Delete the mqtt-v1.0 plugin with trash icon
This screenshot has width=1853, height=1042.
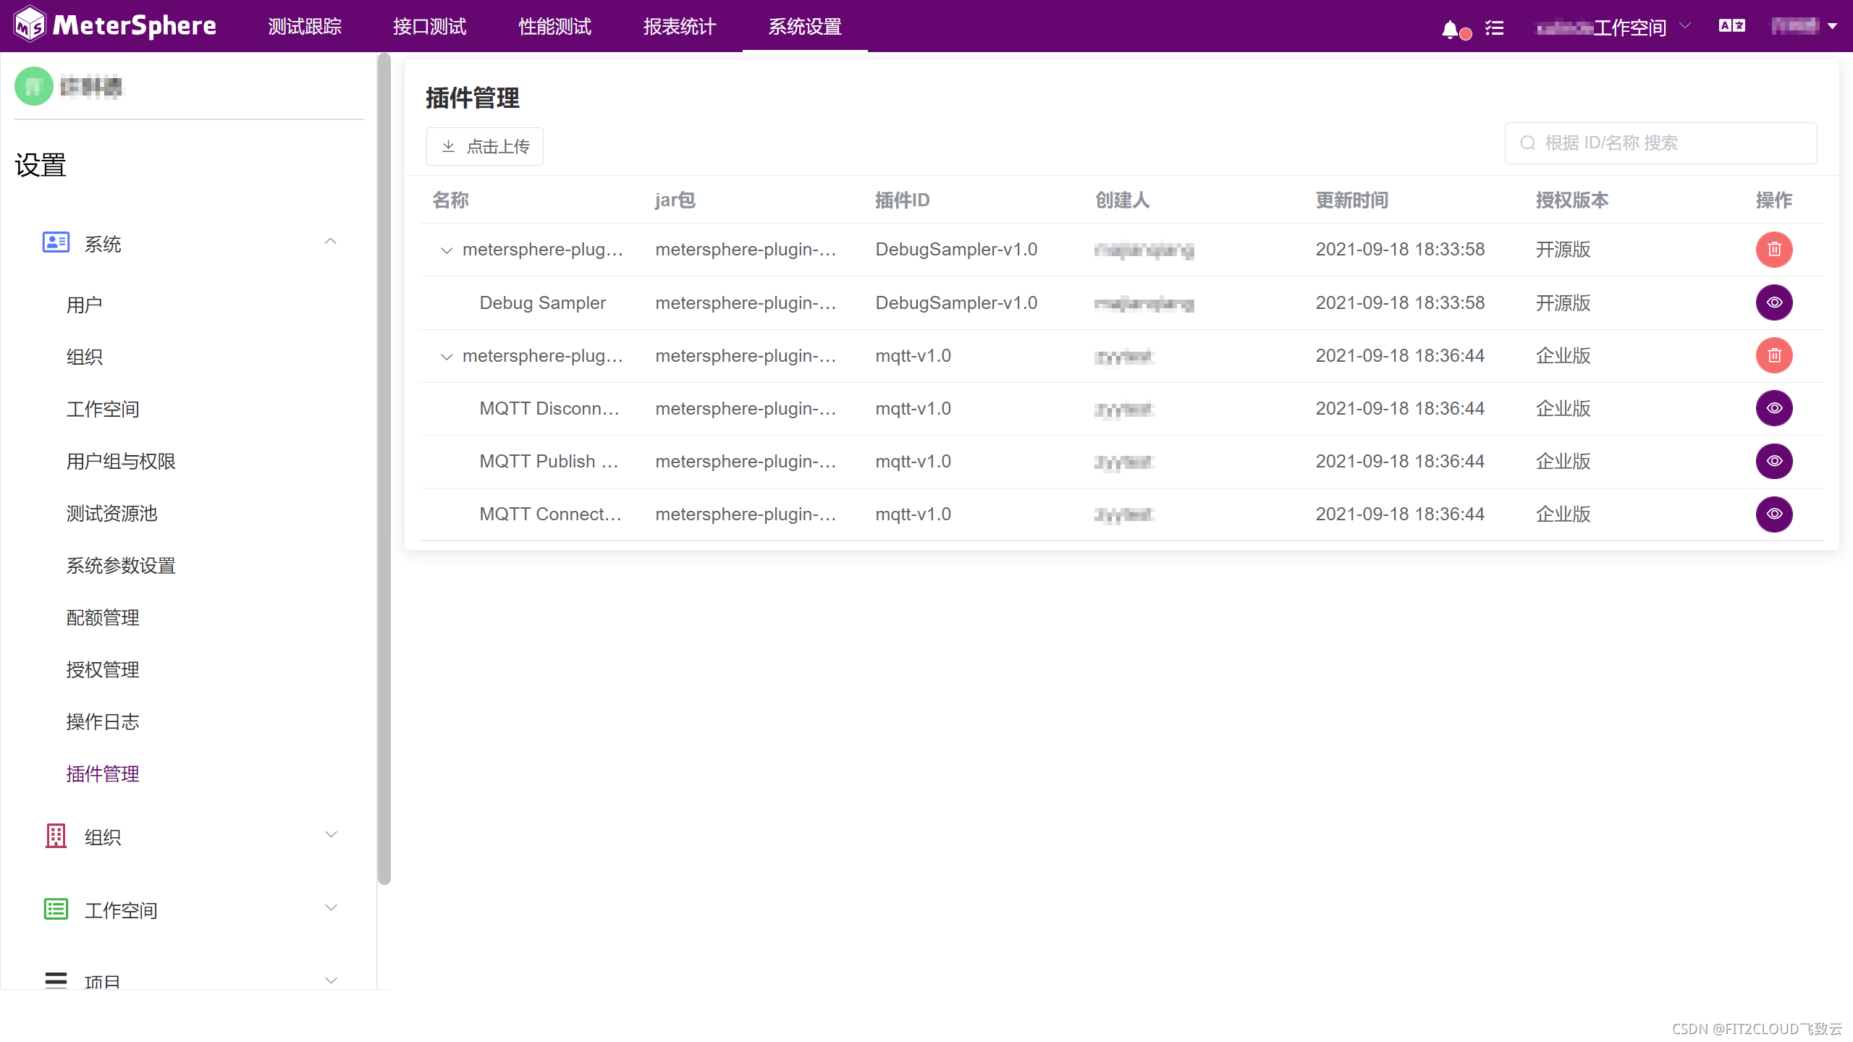(1774, 356)
